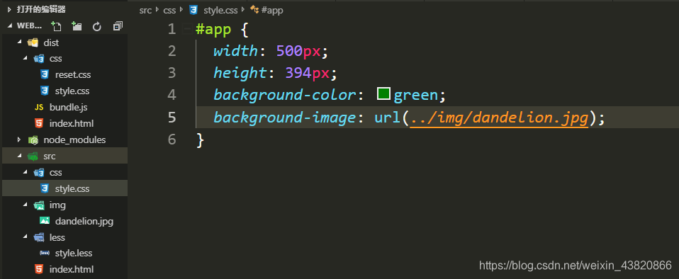The width and height of the screenshot is (679, 279).
Task: Click the background-image property name
Action: [x=285, y=118]
